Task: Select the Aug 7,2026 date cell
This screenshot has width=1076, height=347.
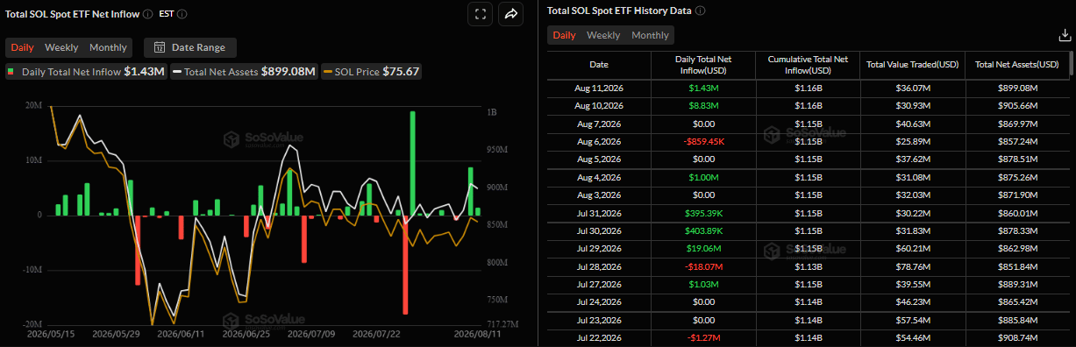Action: 599,124
